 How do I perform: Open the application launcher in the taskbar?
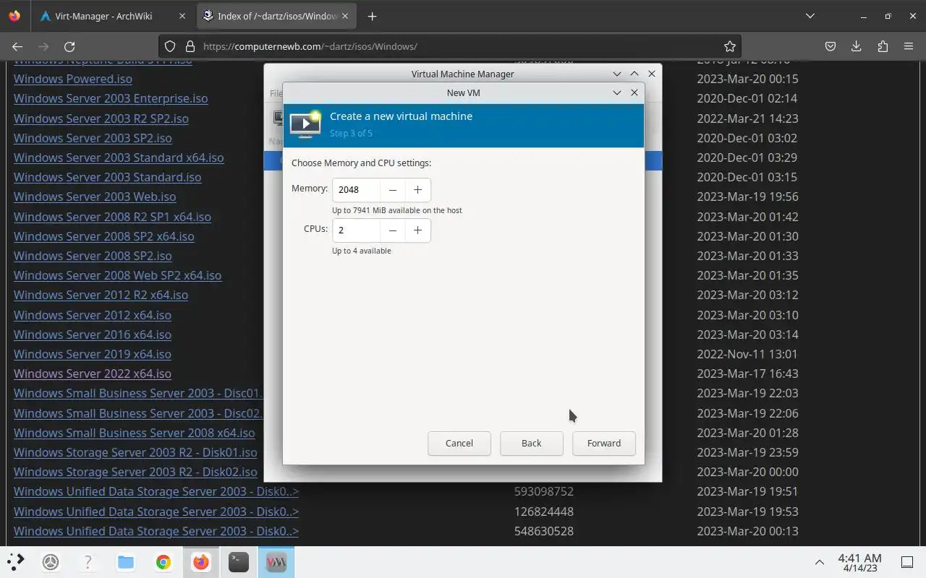coord(16,561)
